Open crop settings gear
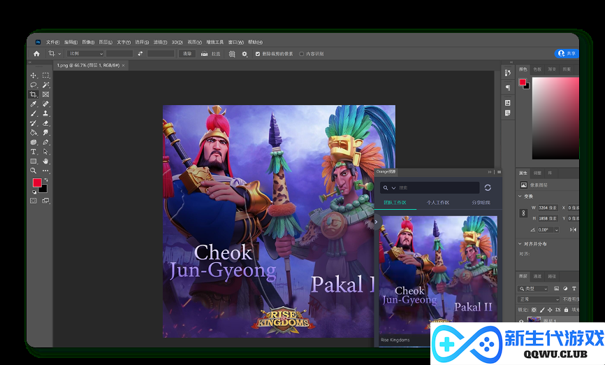Image resolution: width=605 pixels, height=365 pixels. (245, 54)
